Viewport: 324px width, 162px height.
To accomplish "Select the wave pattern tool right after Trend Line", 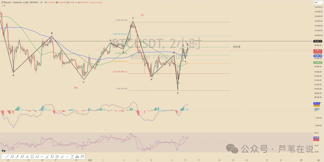I will [x=12, y=157].
